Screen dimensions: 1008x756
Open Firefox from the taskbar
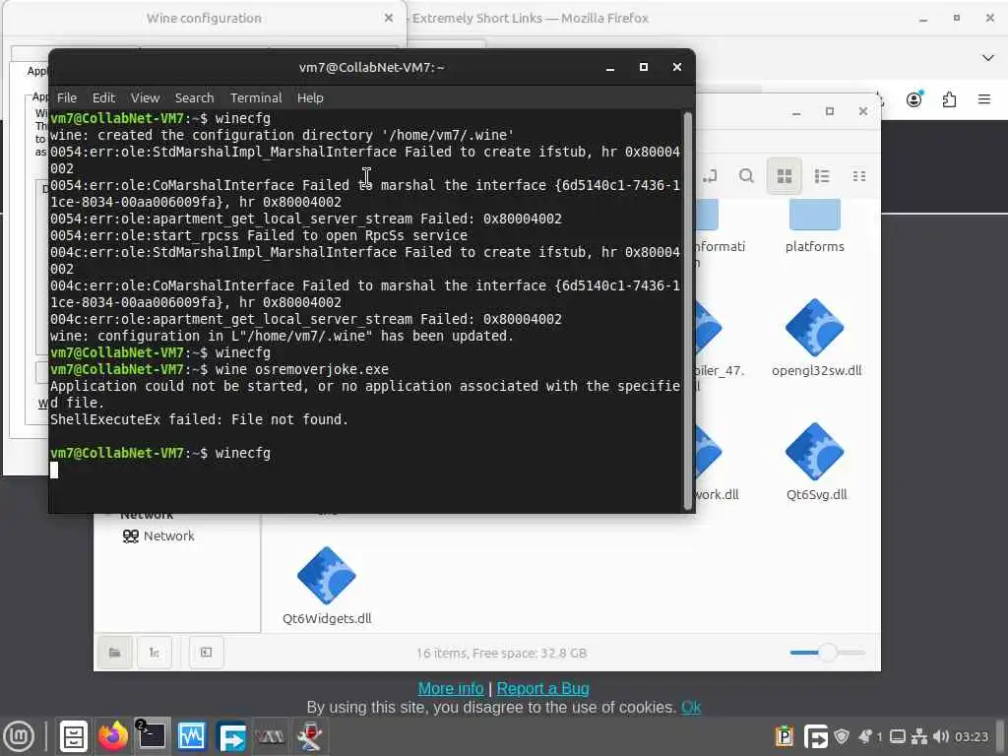coord(112,736)
